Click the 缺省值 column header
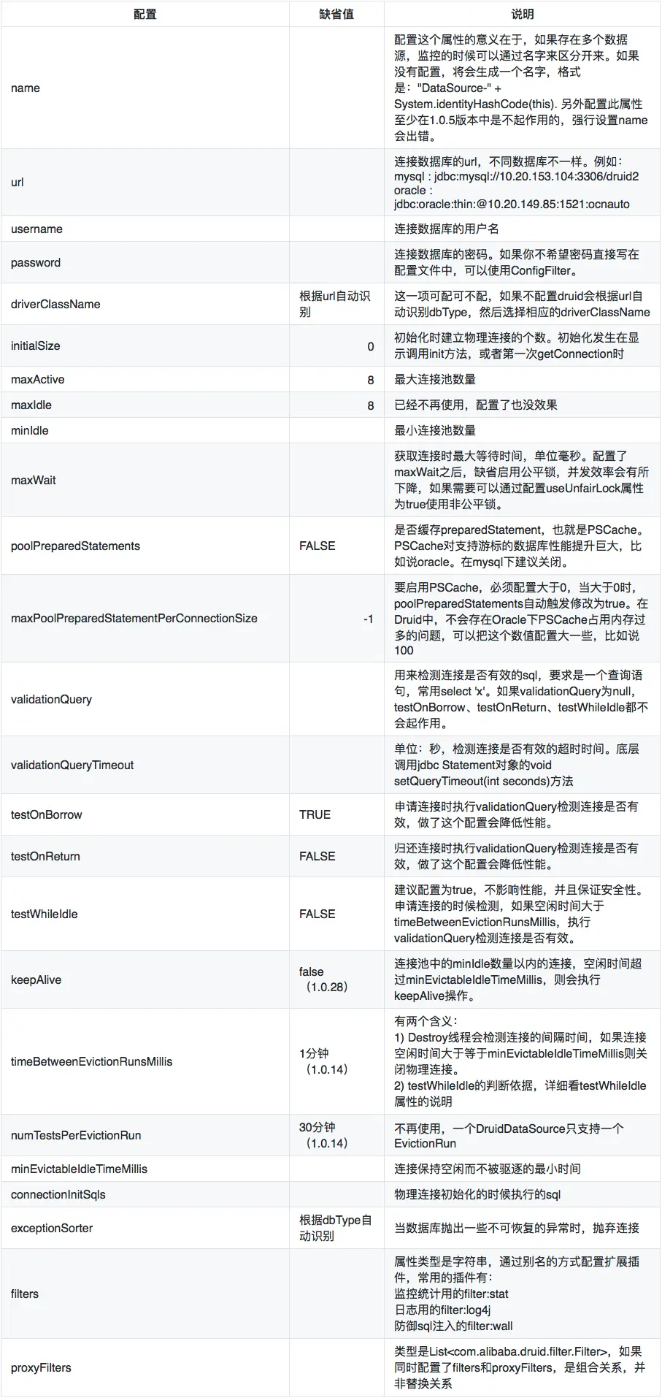The width and height of the screenshot is (662, 1398). click(336, 14)
